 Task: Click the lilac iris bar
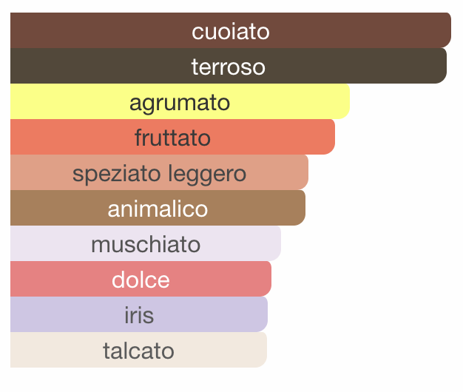139,314
